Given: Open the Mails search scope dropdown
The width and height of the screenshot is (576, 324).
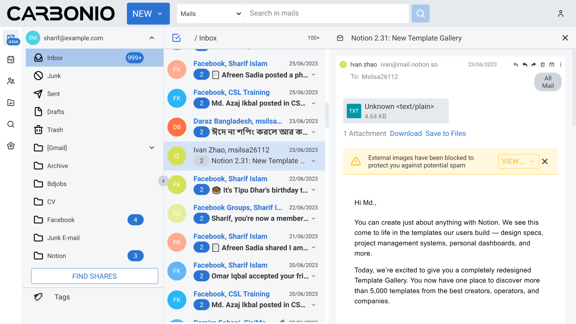Looking at the screenshot, I should coord(211,13).
